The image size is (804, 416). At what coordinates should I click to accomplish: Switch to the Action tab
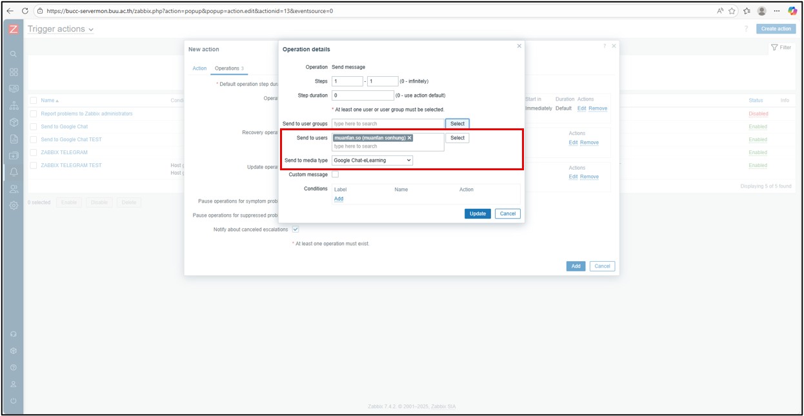(x=199, y=68)
